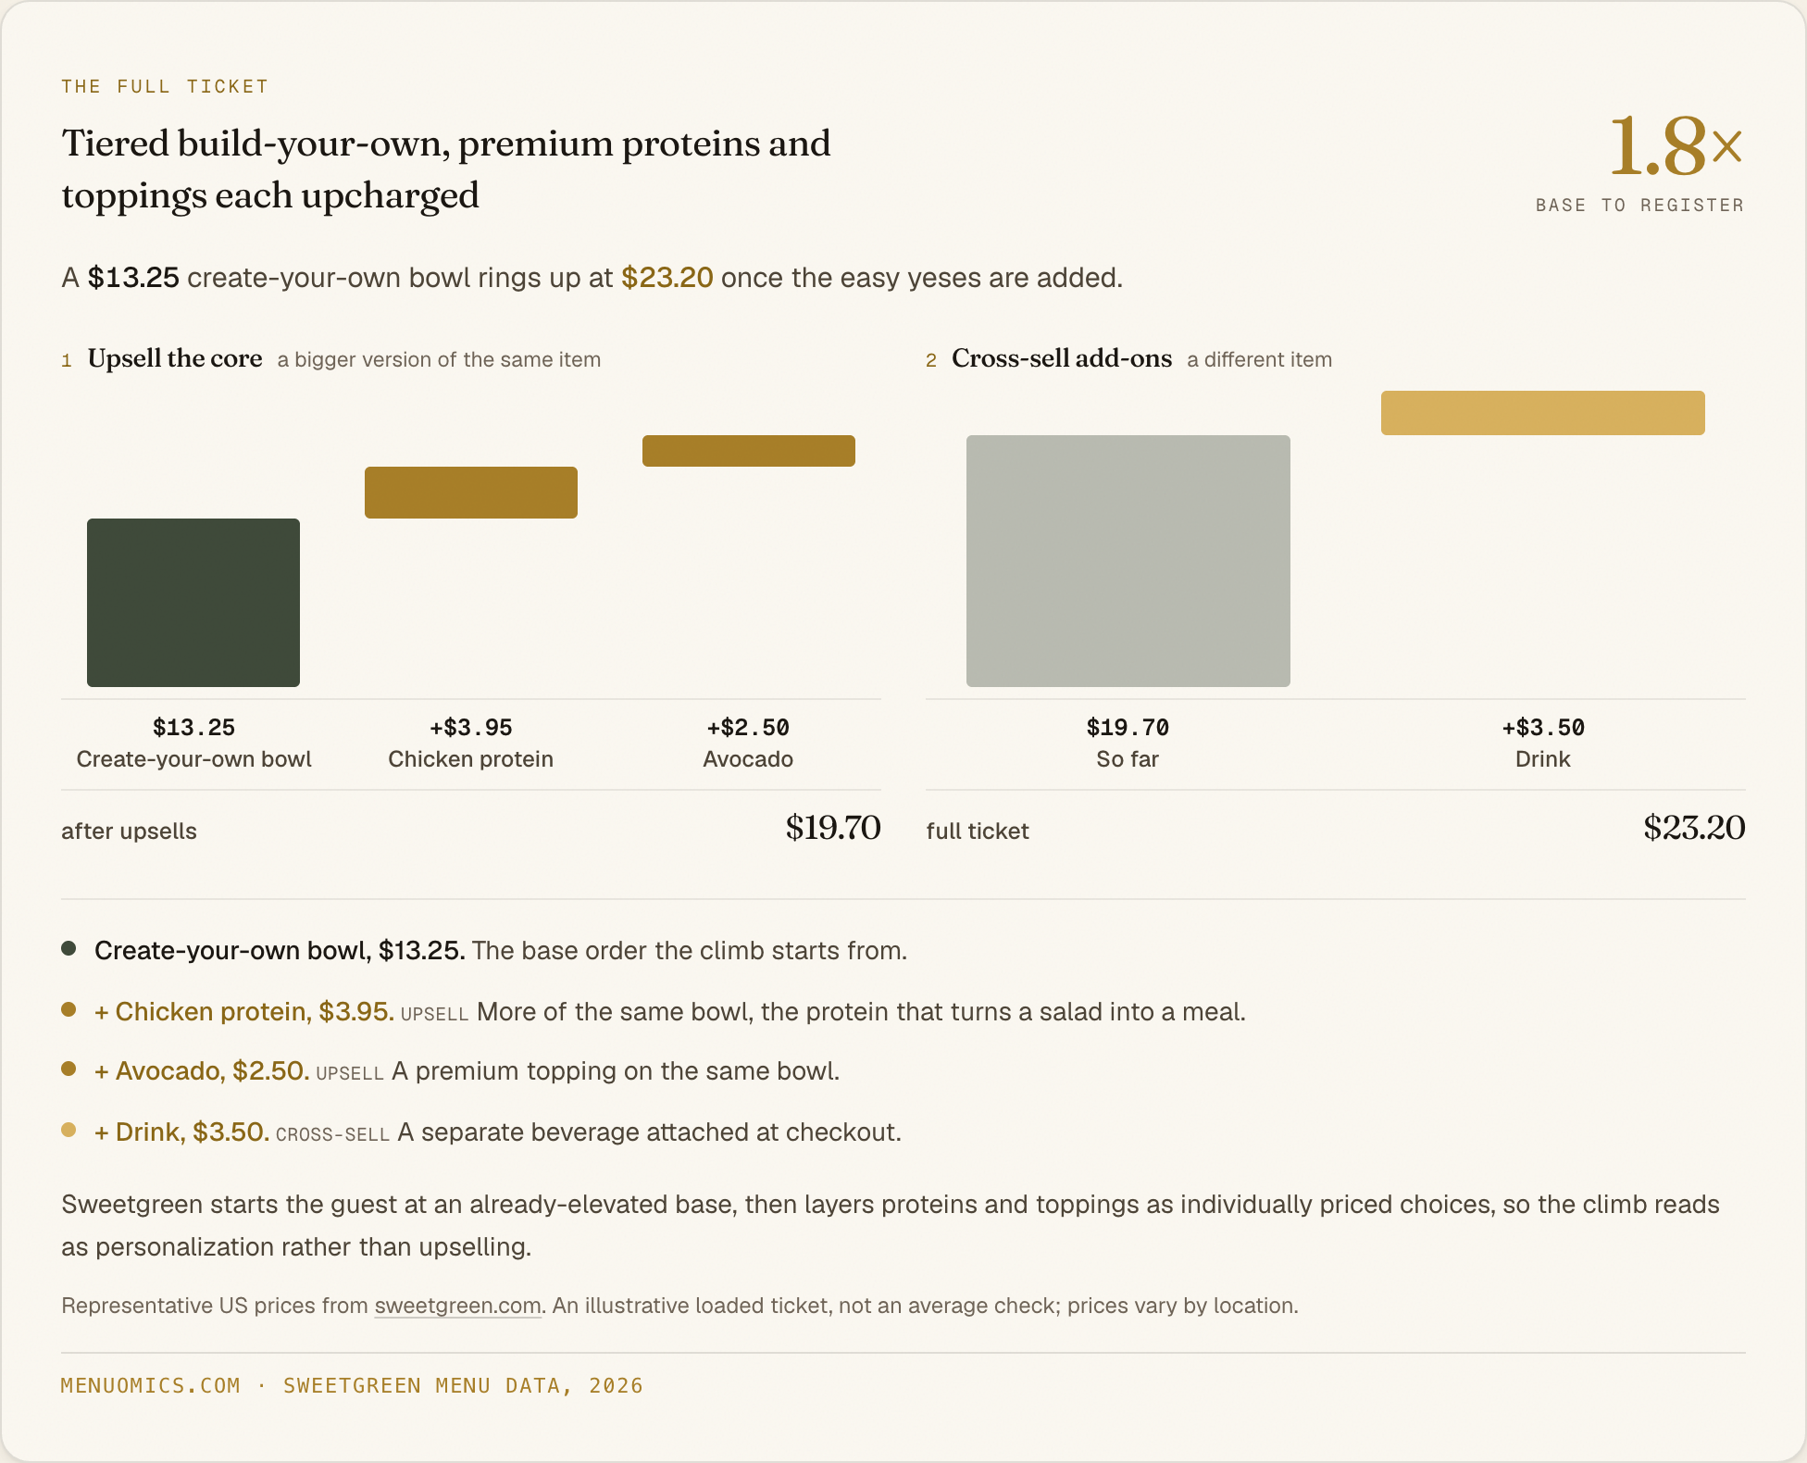1807x1463 pixels.
Task: Click the gold bullet beside Avocado entry
Action: pos(69,1069)
